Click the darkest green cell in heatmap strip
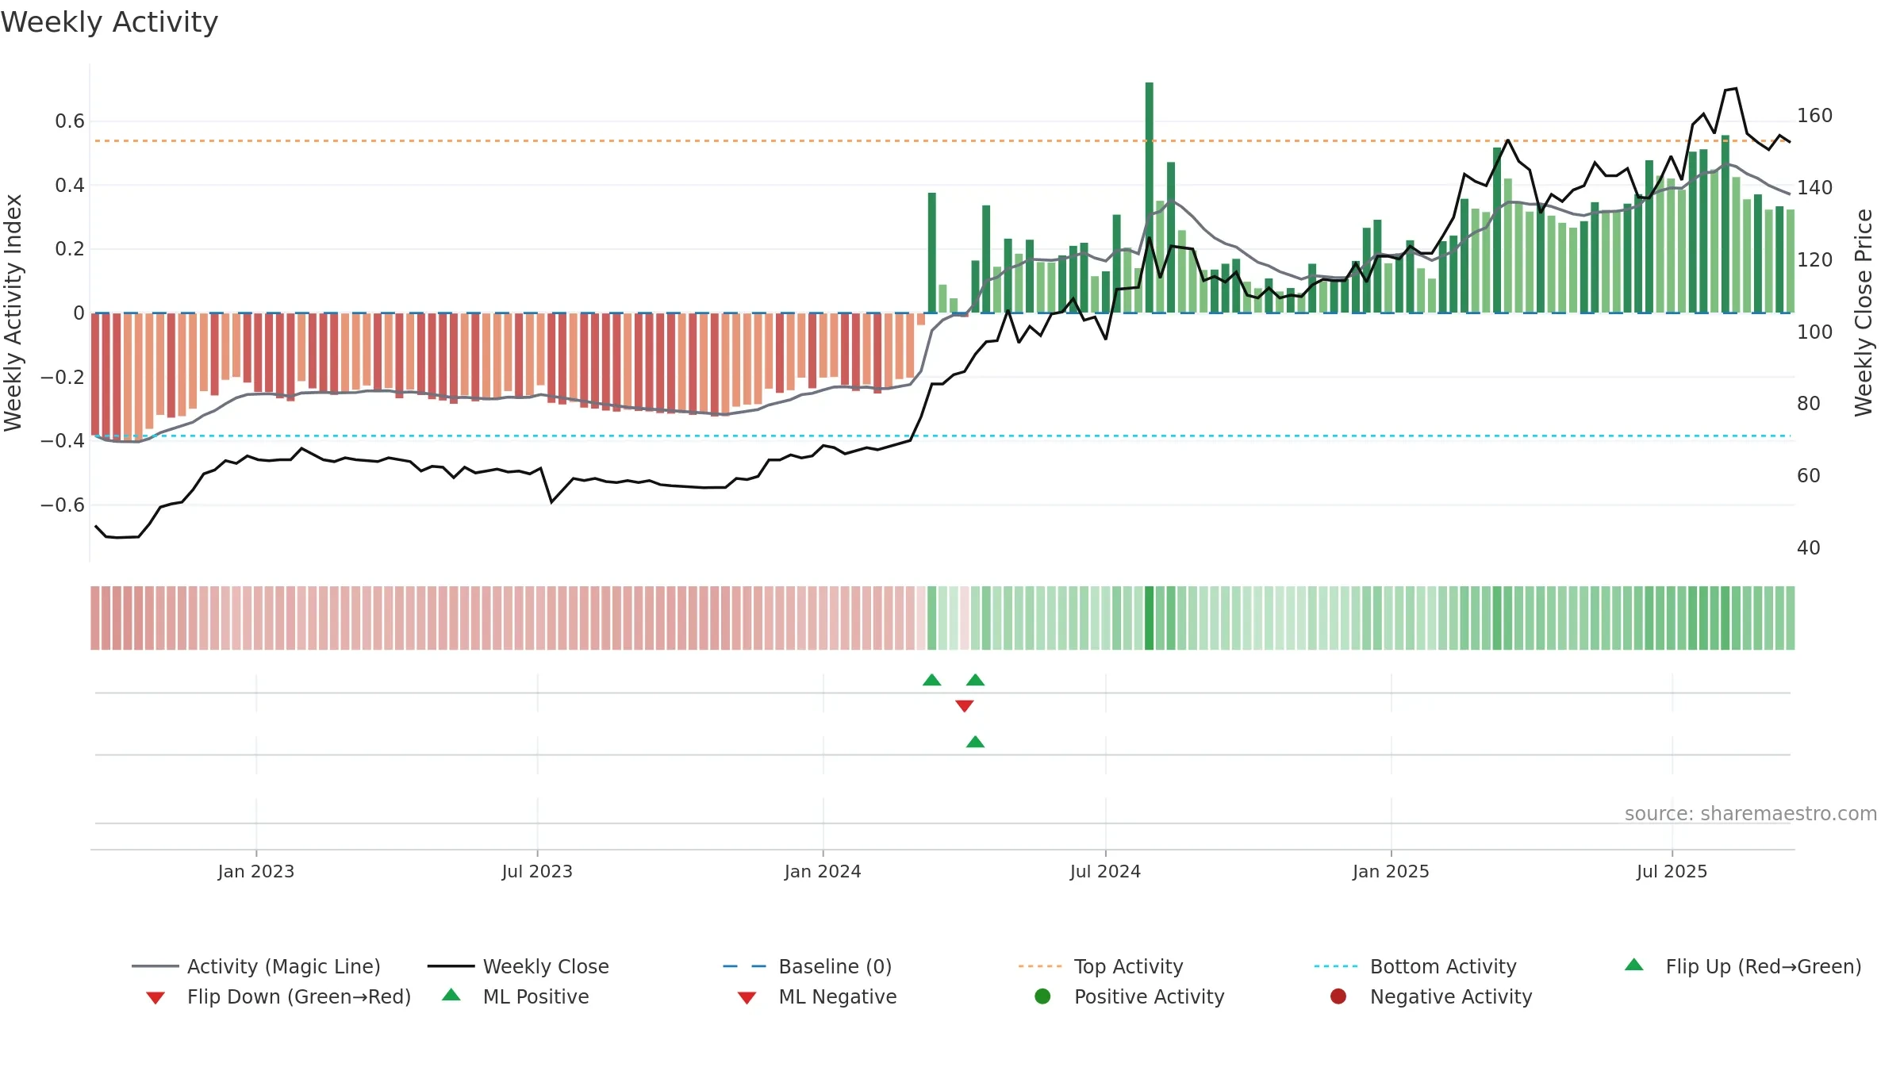This screenshot has width=1904, height=1071. [x=1150, y=618]
